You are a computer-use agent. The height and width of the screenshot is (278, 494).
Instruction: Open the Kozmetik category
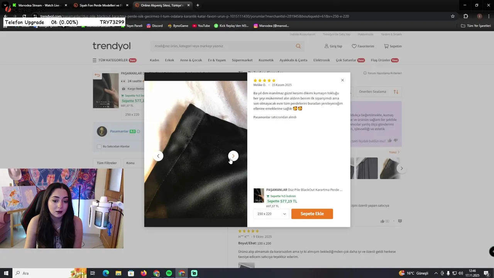pyautogui.click(x=266, y=60)
